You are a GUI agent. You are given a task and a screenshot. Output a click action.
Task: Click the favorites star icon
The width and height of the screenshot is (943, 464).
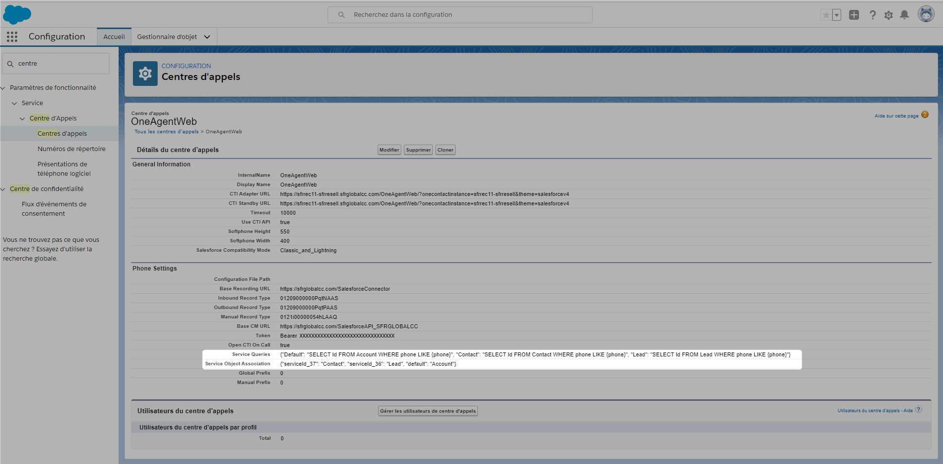click(826, 15)
